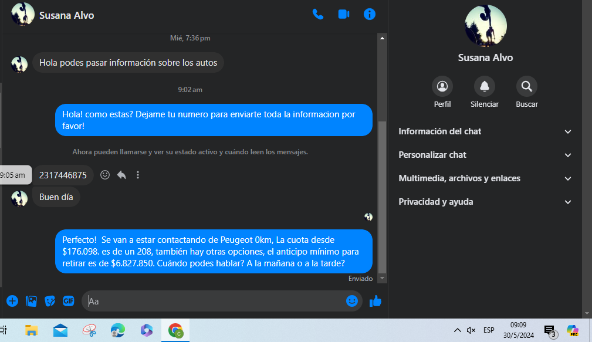Open Susana Alvo's Perfil button

pyautogui.click(x=442, y=87)
